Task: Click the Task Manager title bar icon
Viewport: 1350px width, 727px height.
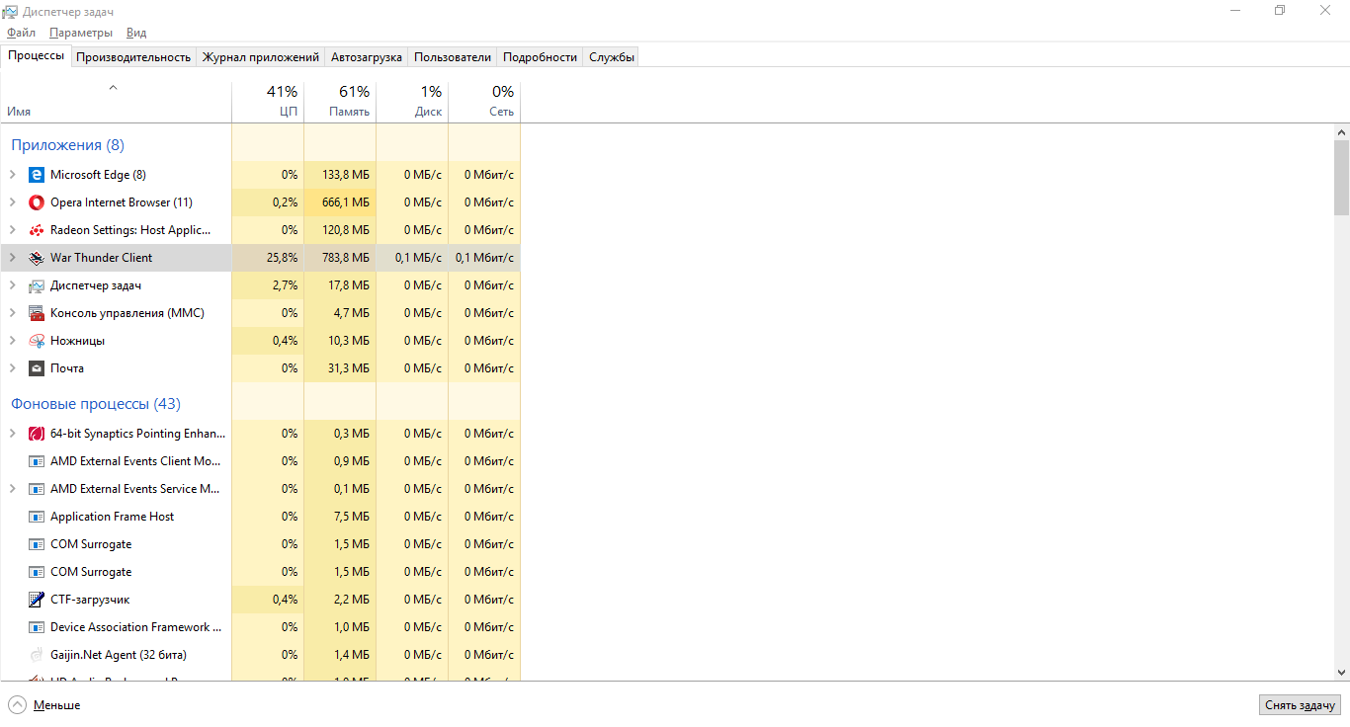Action: (12, 11)
